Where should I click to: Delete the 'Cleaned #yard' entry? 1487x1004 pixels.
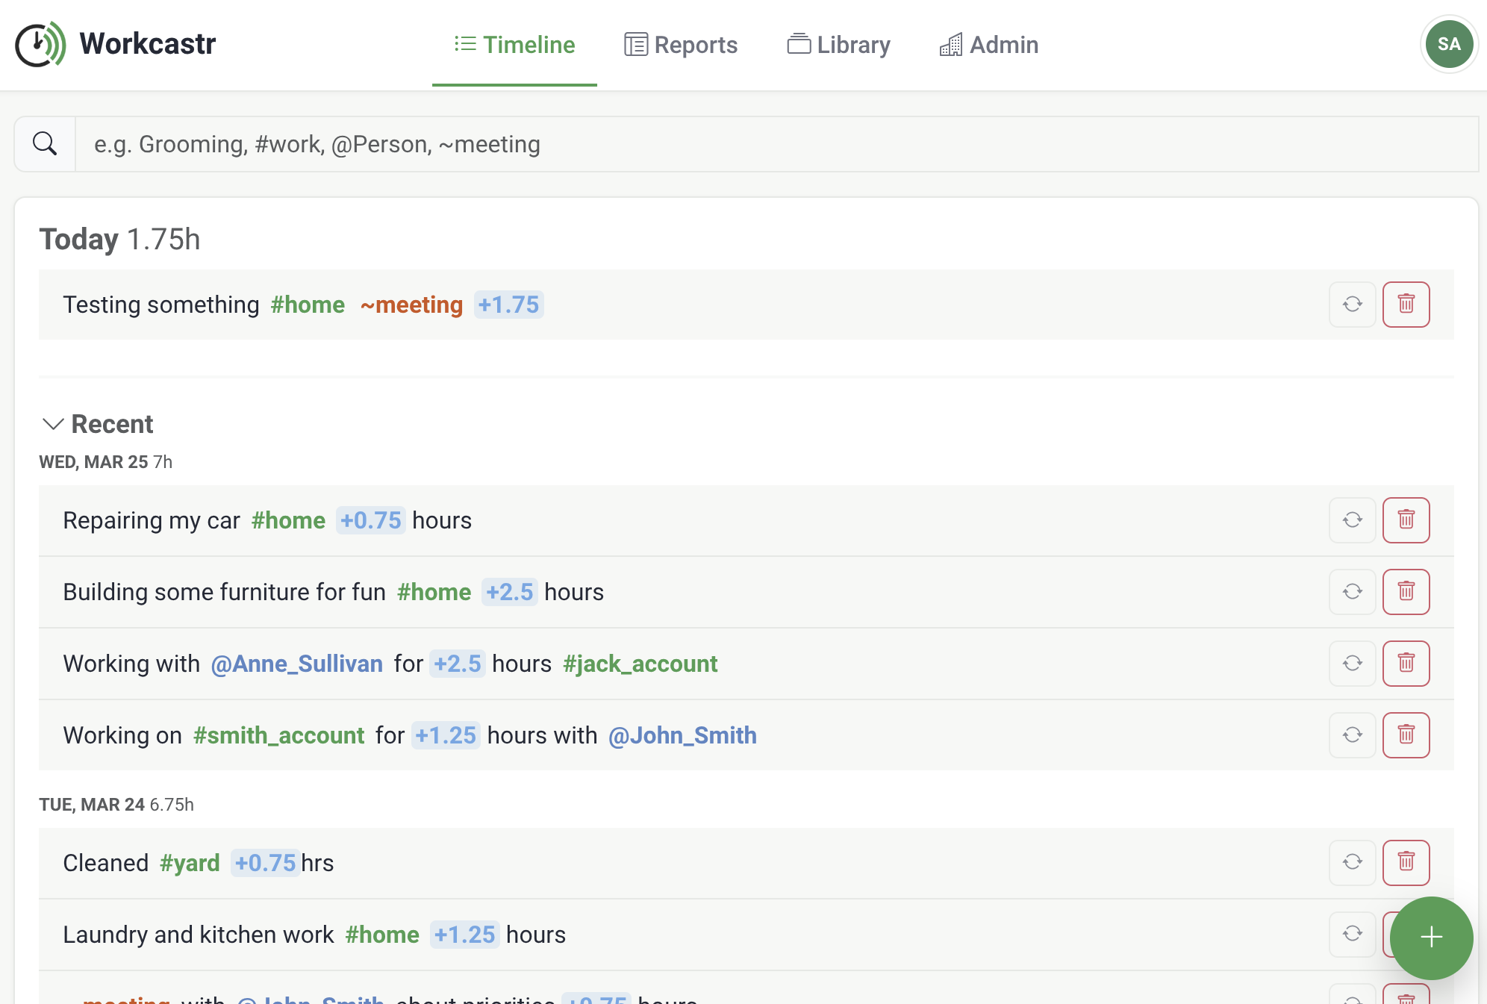pyautogui.click(x=1406, y=863)
